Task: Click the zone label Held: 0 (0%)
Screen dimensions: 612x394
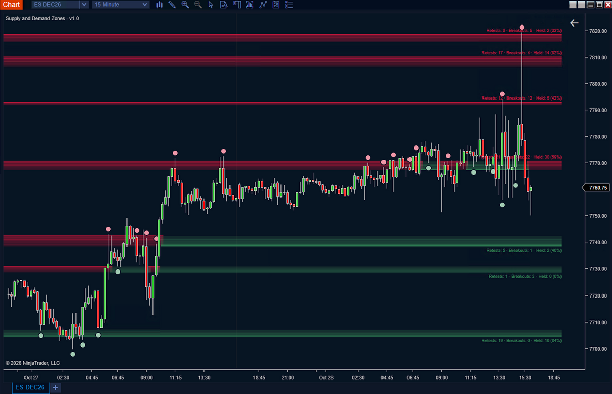Action: point(549,276)
